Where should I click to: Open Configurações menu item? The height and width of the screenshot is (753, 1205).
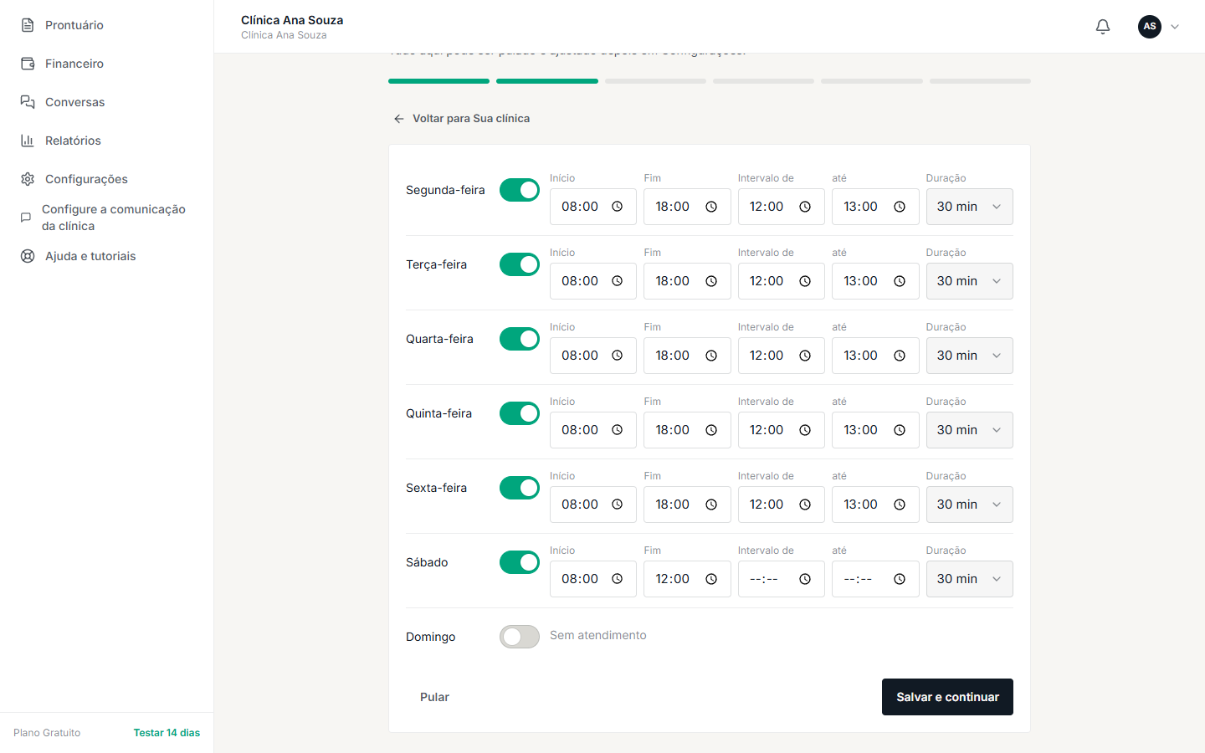(x=106, y=179)
